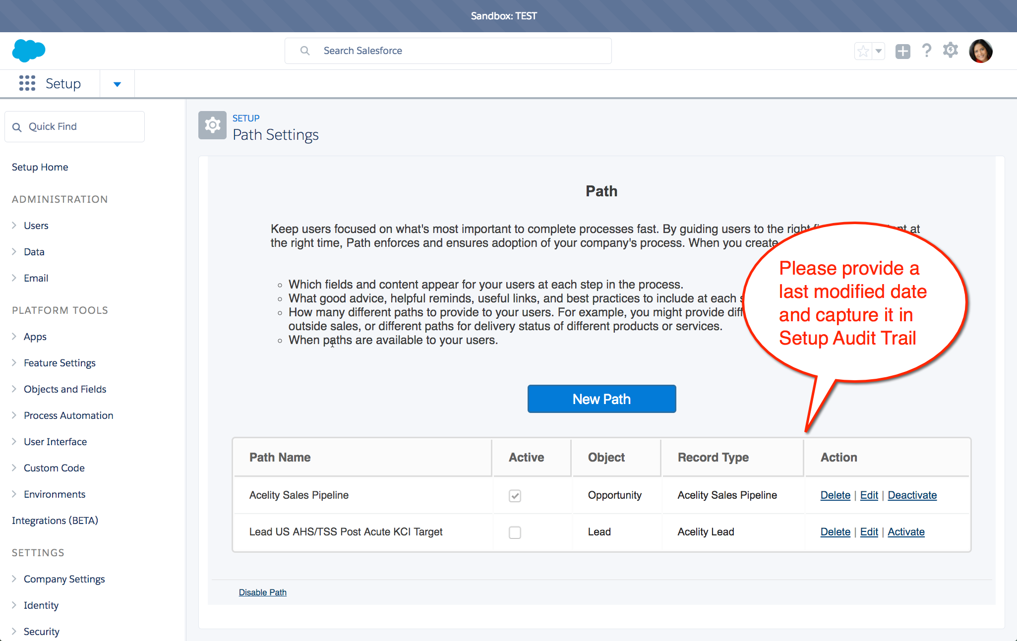Image resolution: width=1017 pixels, height=641 pixels.
Task: Toggle Active checkbox for Lead US AHS/TSS path
Action: click(x=515, y=532)
